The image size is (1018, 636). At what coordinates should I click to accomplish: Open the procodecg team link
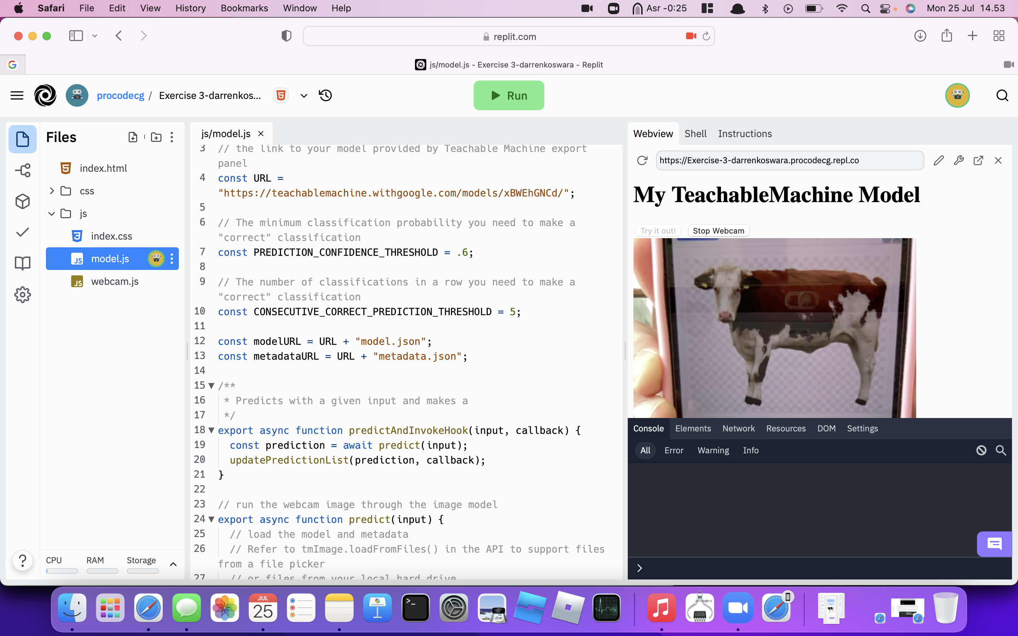click(120, 95)
